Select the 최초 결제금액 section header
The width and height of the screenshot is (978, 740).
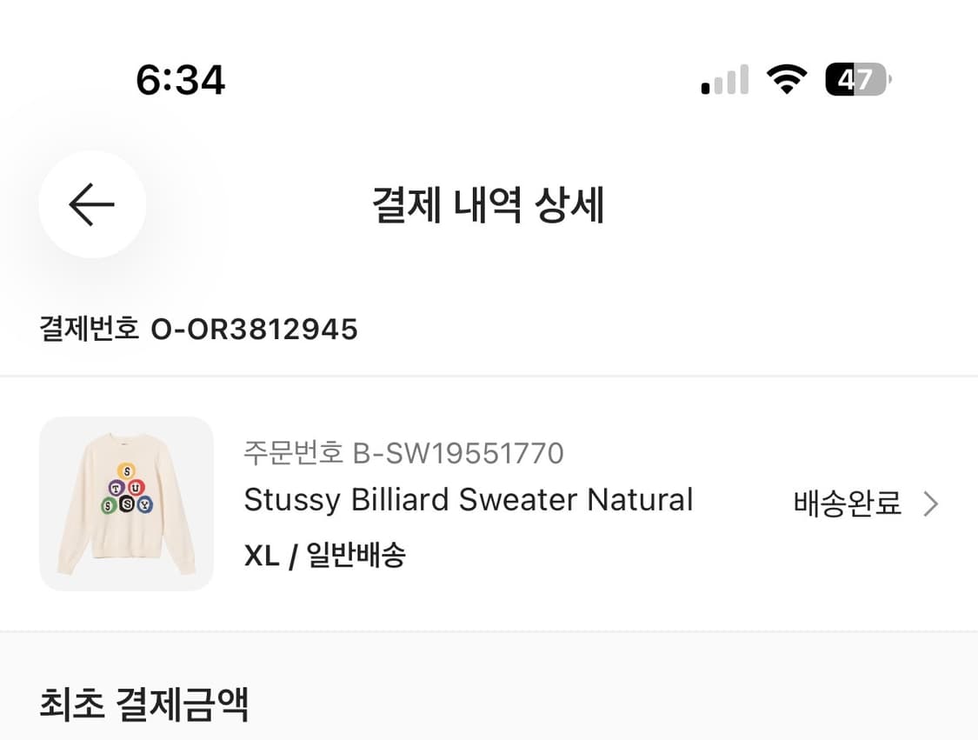[x=143, y=706]
